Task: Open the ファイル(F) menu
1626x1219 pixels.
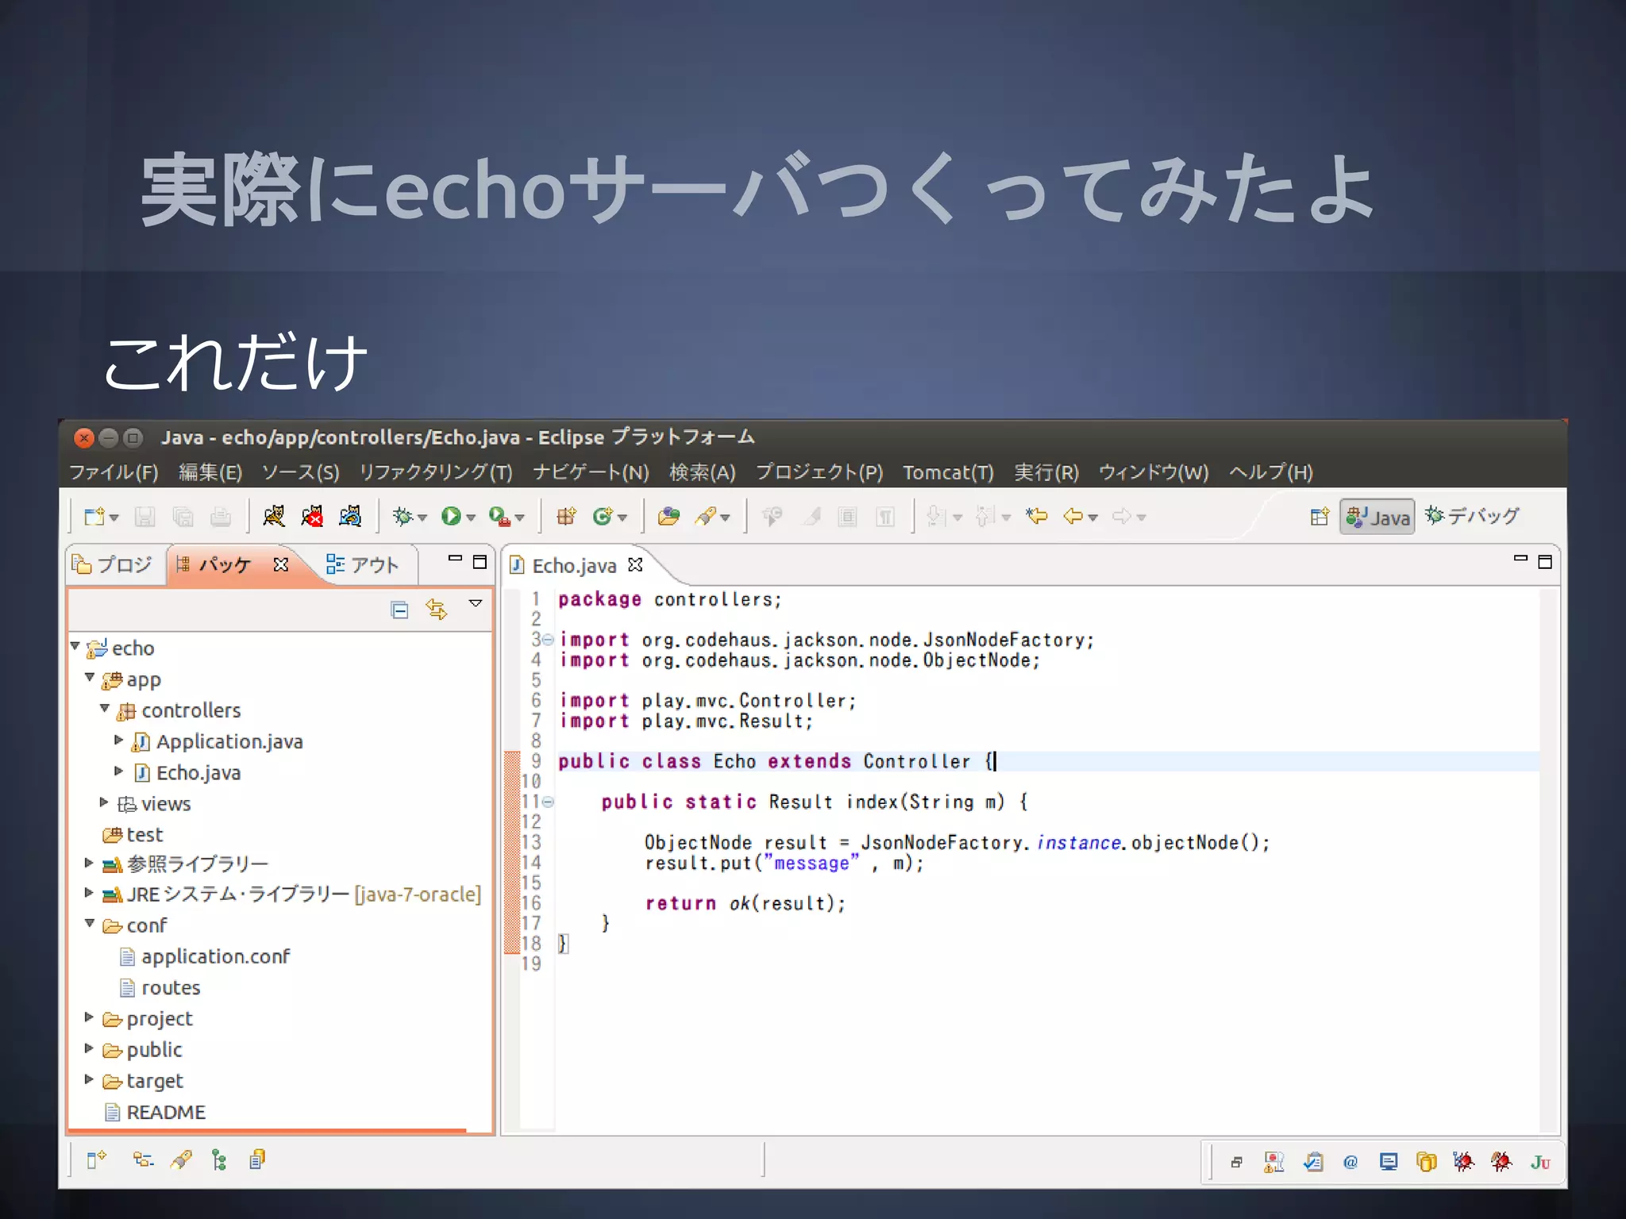Action: pyautogui.click(x=114, y=472)
